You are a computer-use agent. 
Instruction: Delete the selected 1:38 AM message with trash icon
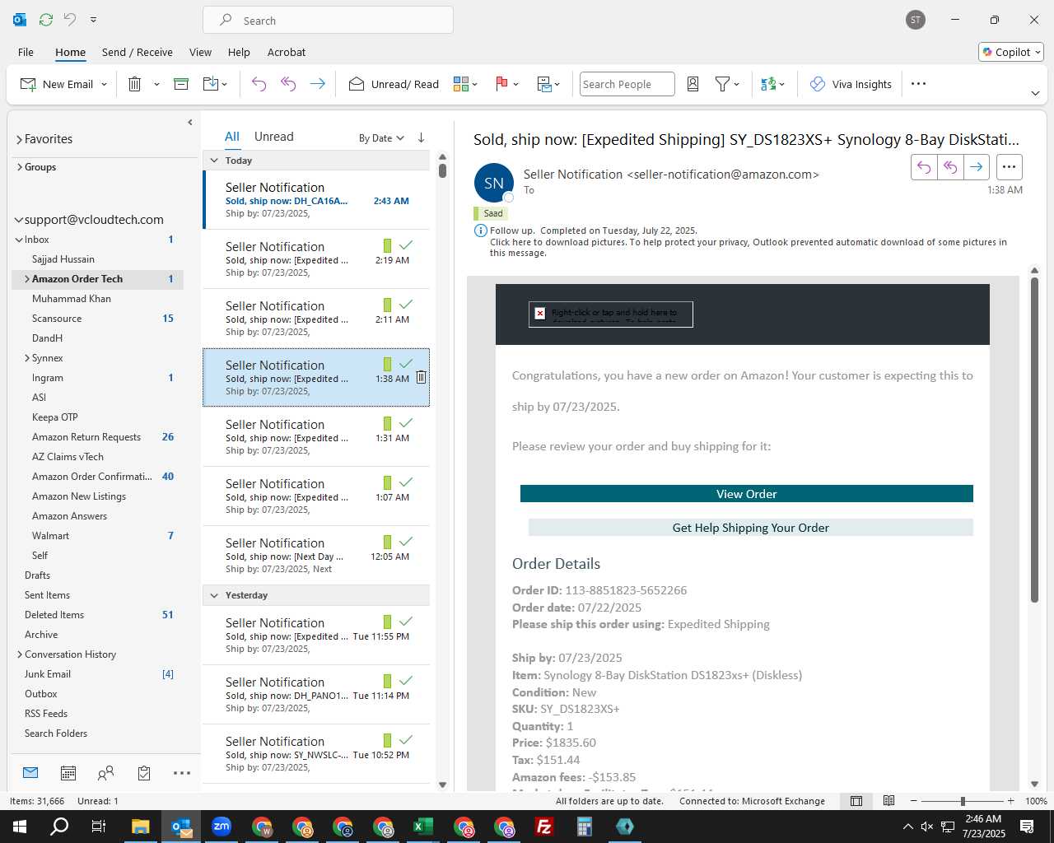[421, 377]
